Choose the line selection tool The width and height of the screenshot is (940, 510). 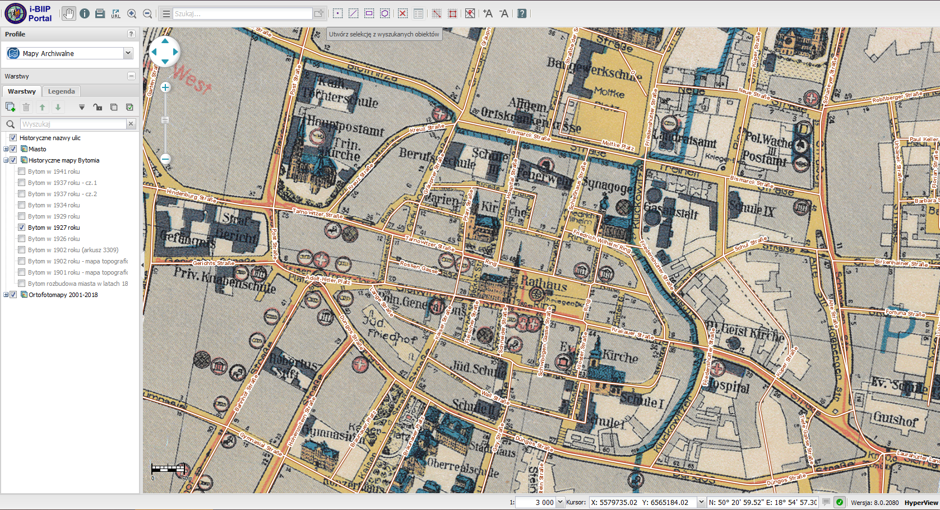[x=354, y=13]
